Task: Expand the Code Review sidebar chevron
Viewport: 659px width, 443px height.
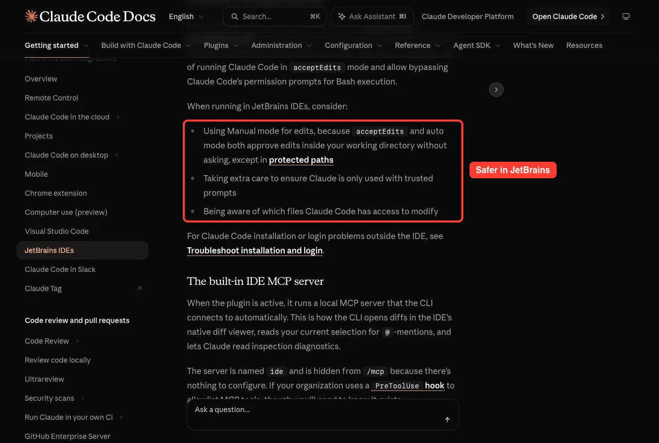Action: point(77,341)
